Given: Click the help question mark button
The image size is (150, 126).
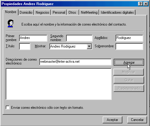Looking at the screenshot, I should click(x=140, y=4).
